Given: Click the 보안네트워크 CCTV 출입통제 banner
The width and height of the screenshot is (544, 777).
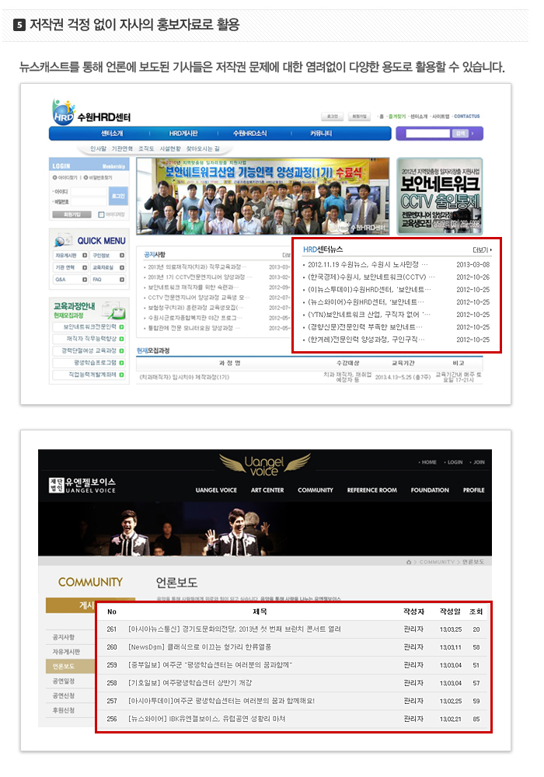Looking at the screenshot, I should point(439,197).
